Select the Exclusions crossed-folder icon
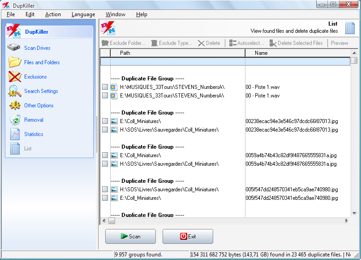The height and width of the screenshot is (260, 361). pos(15,76)
